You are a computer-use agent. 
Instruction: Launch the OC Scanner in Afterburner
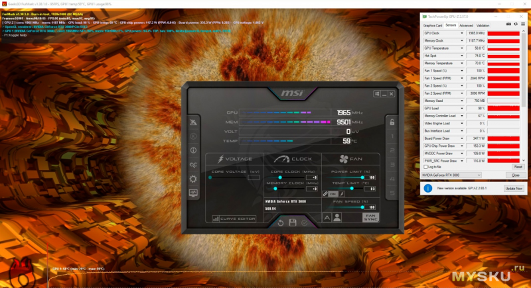pyautogui.click(x=193, y=165)
